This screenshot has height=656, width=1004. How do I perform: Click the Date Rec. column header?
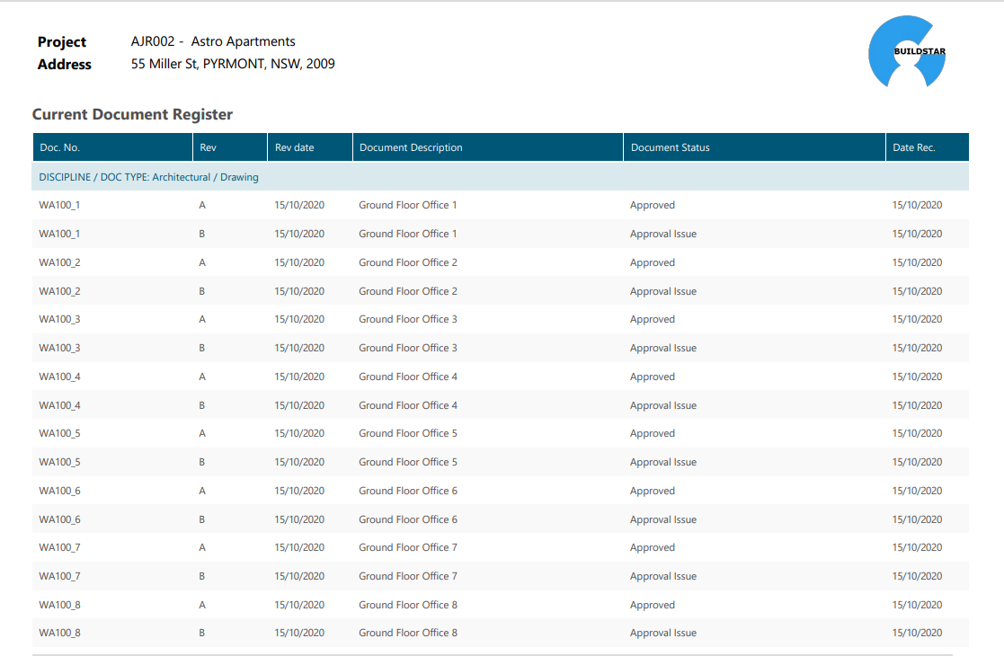[928, 147]
